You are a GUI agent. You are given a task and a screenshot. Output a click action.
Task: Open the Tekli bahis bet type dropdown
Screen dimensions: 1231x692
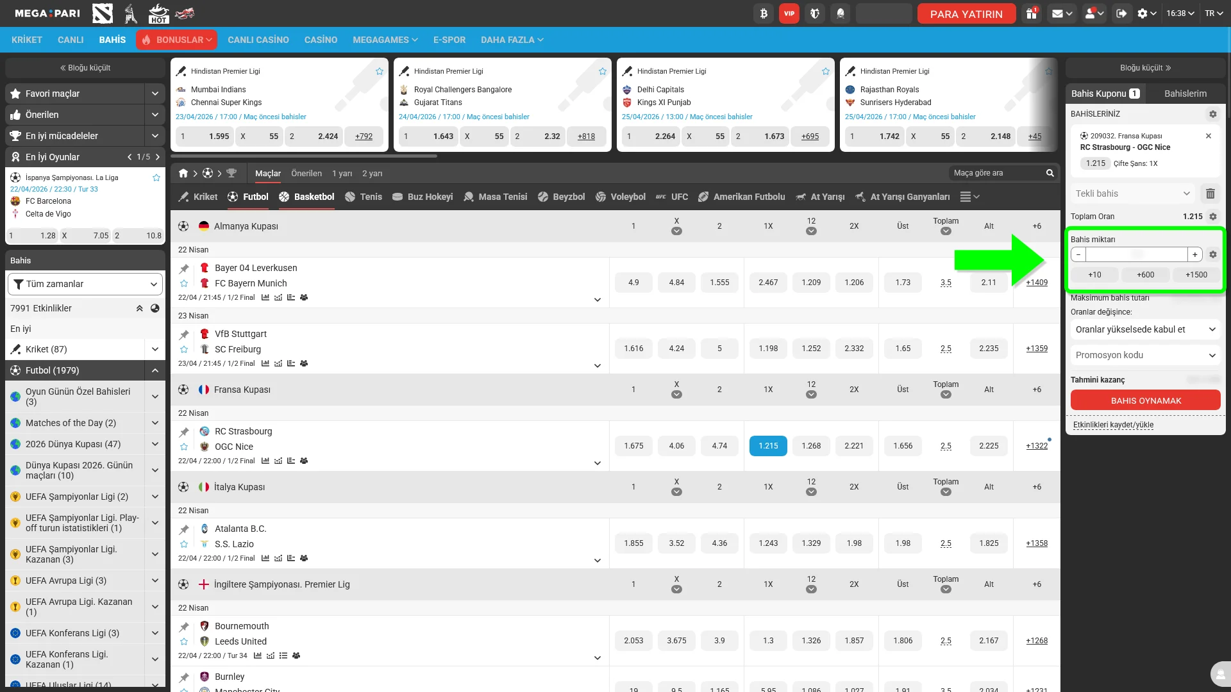click(x=1133, y=194)
